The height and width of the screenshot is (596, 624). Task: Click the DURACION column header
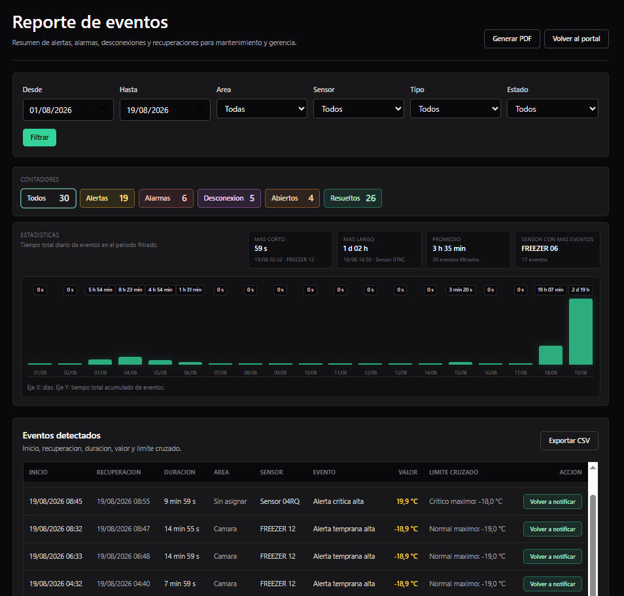tap(179, 472)
